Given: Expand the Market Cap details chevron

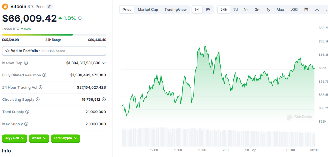Looking at the screenshot, I should tap(104, 63).
